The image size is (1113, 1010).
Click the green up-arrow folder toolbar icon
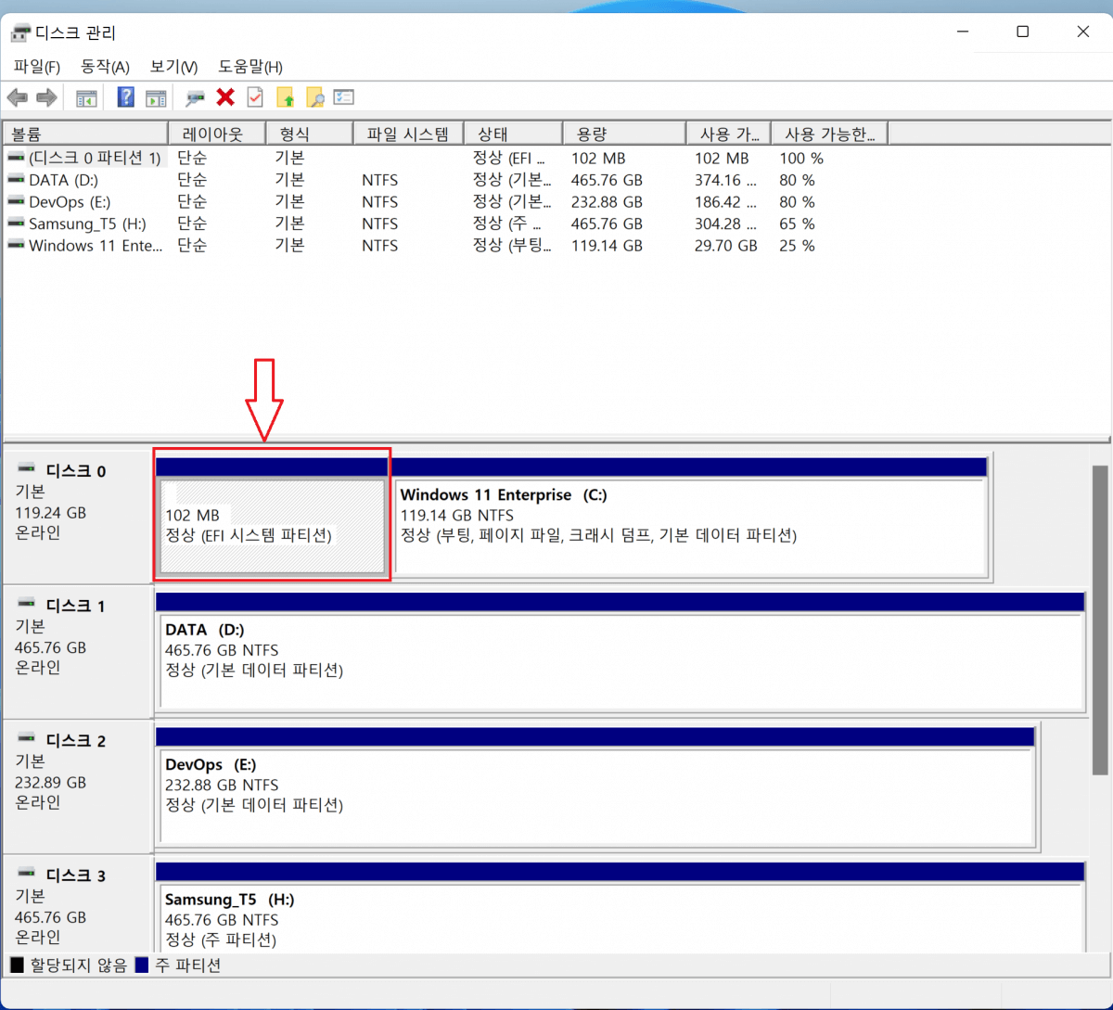point(286,97)
